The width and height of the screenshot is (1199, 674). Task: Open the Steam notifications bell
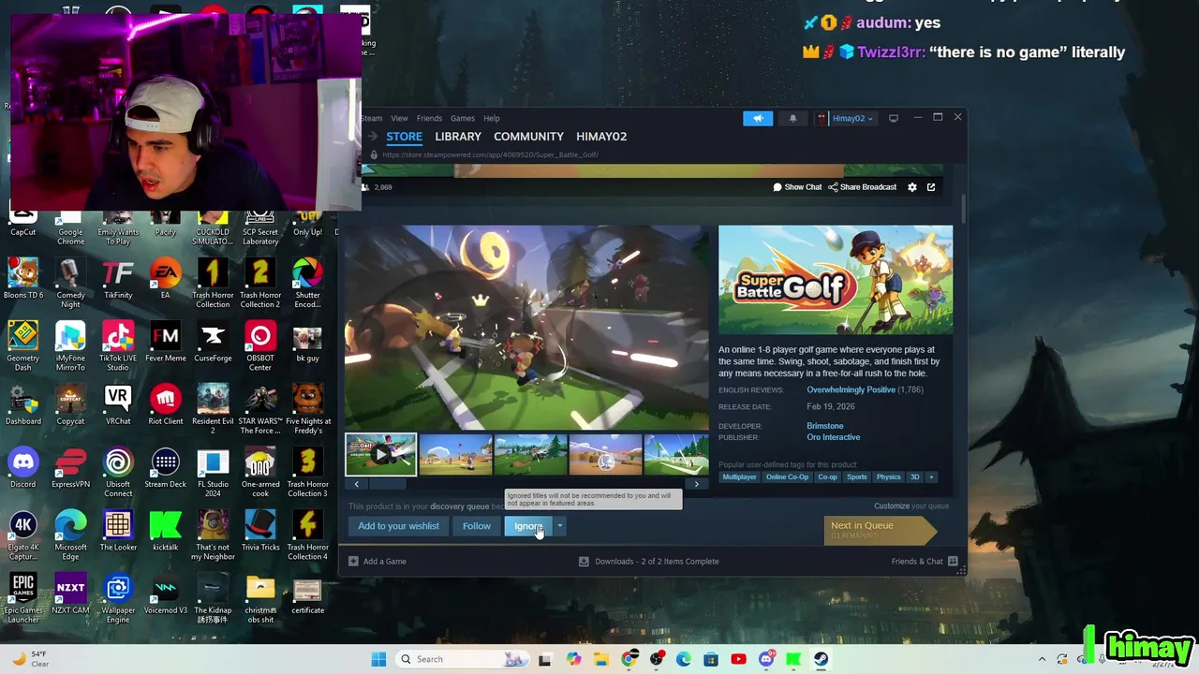(x=792, y=118)
